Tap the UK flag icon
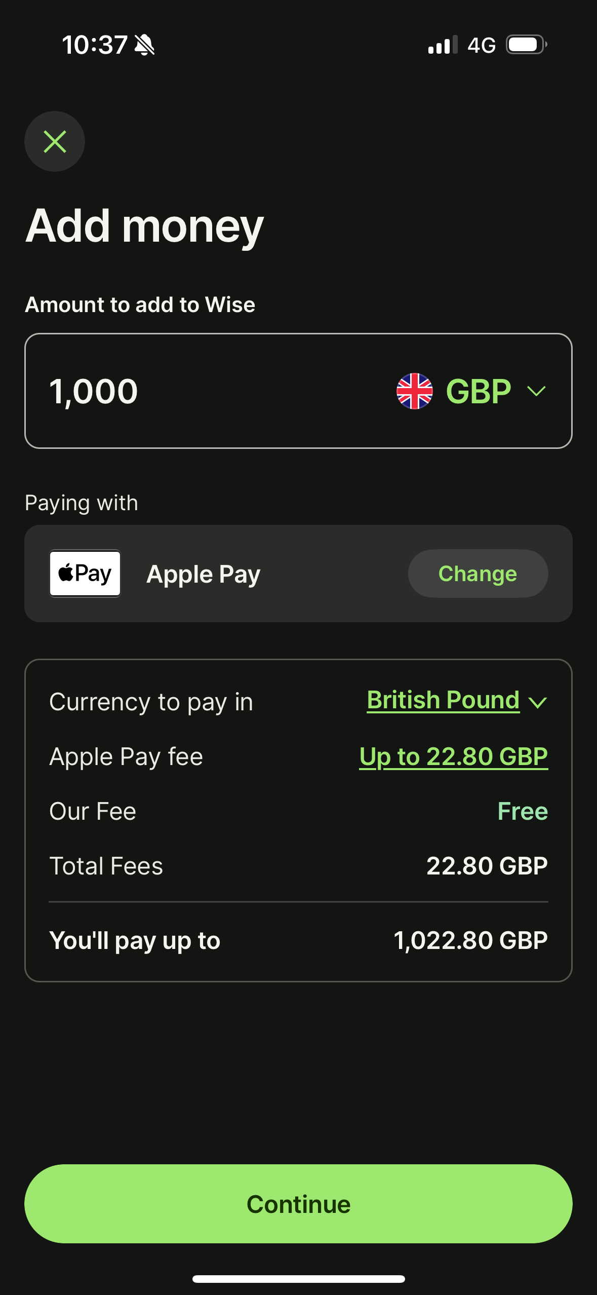This screenshot has width=597, height=1295. coord(415,391)
